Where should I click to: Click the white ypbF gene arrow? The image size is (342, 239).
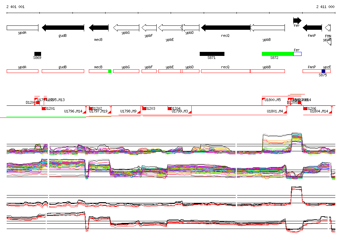tap(149, 28)
